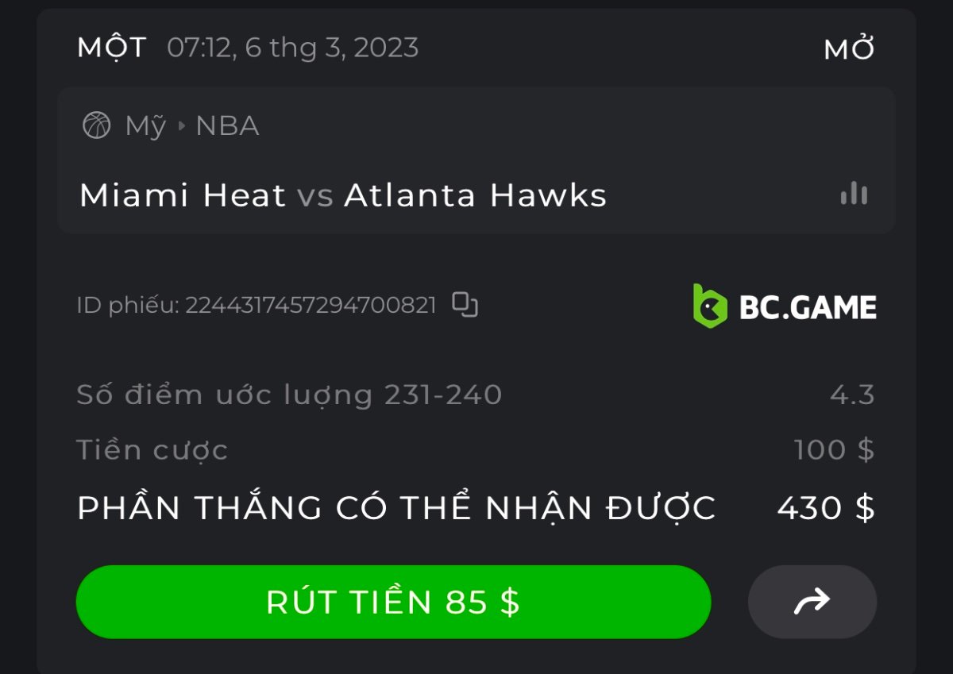Tap the 4.3 odds value

click(852, 394)
